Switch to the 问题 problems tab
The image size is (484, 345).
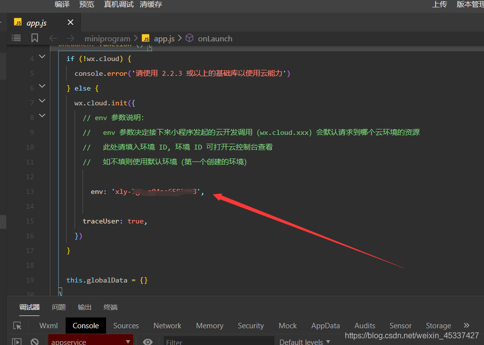(59, 307)
